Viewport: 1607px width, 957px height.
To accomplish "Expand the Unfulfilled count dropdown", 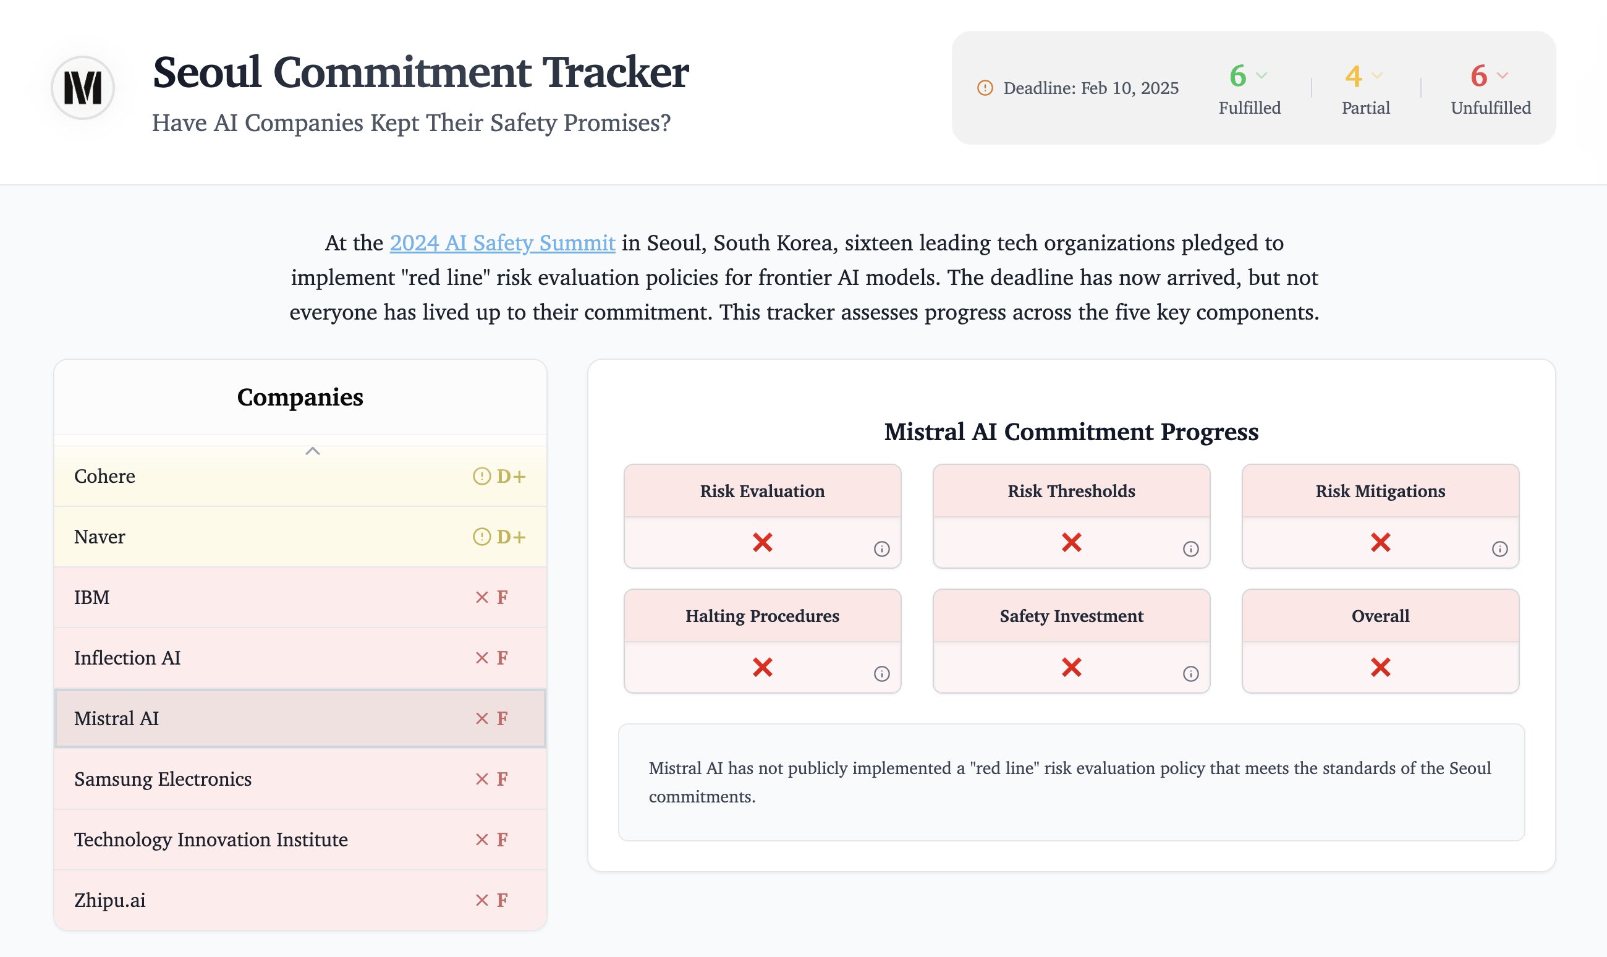I will point(1502,75).
